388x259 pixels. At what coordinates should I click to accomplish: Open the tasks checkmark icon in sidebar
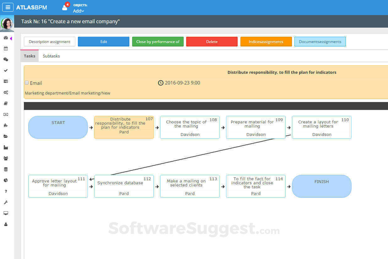(6, 70)
